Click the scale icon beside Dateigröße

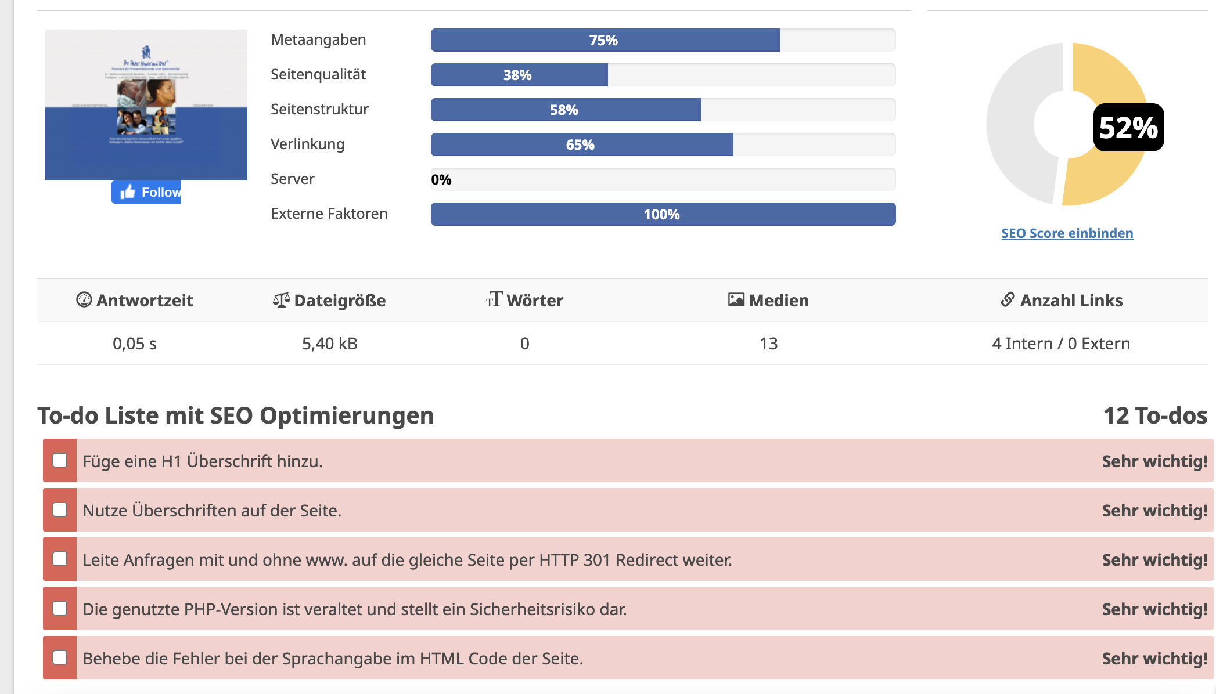[x=282, y=299]
